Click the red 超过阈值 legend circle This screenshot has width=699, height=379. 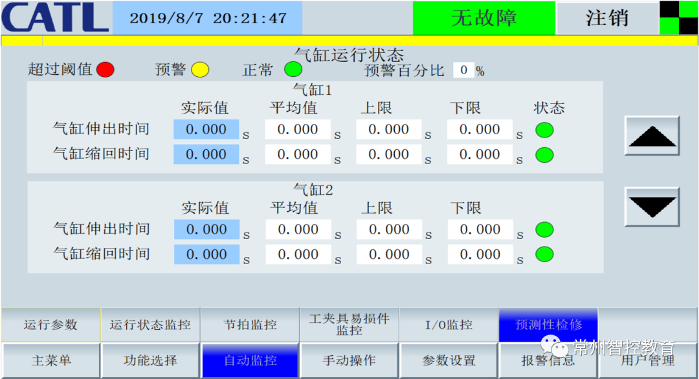[105, 70]
